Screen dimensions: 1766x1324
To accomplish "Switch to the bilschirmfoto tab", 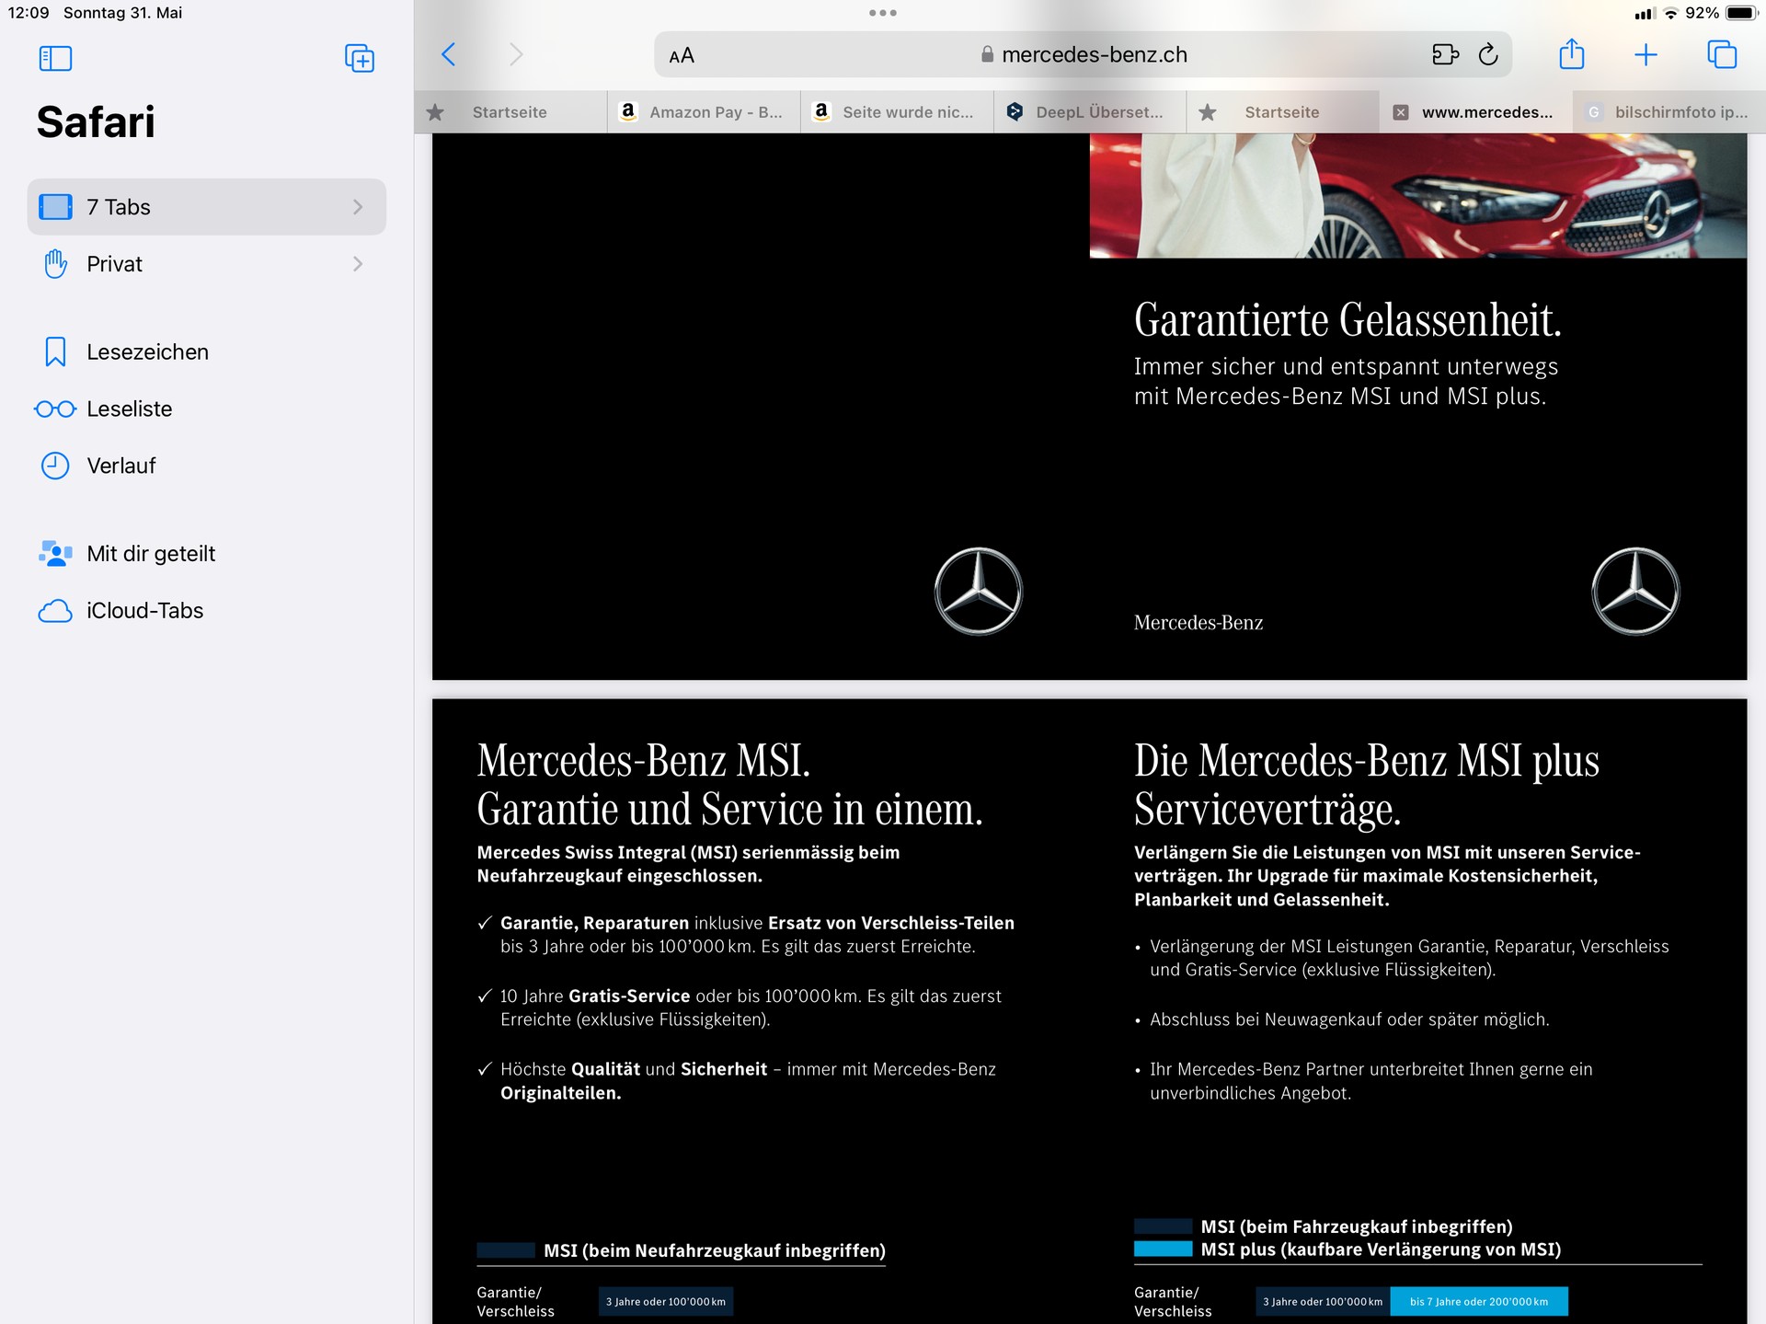I will tap(1669, 112).
